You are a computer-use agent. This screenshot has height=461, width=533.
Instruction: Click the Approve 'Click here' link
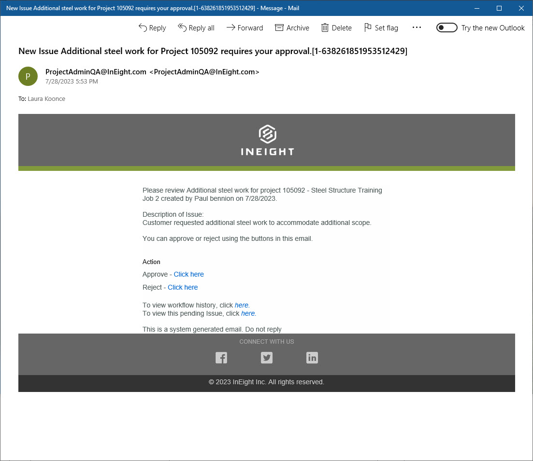pos(188,274)
